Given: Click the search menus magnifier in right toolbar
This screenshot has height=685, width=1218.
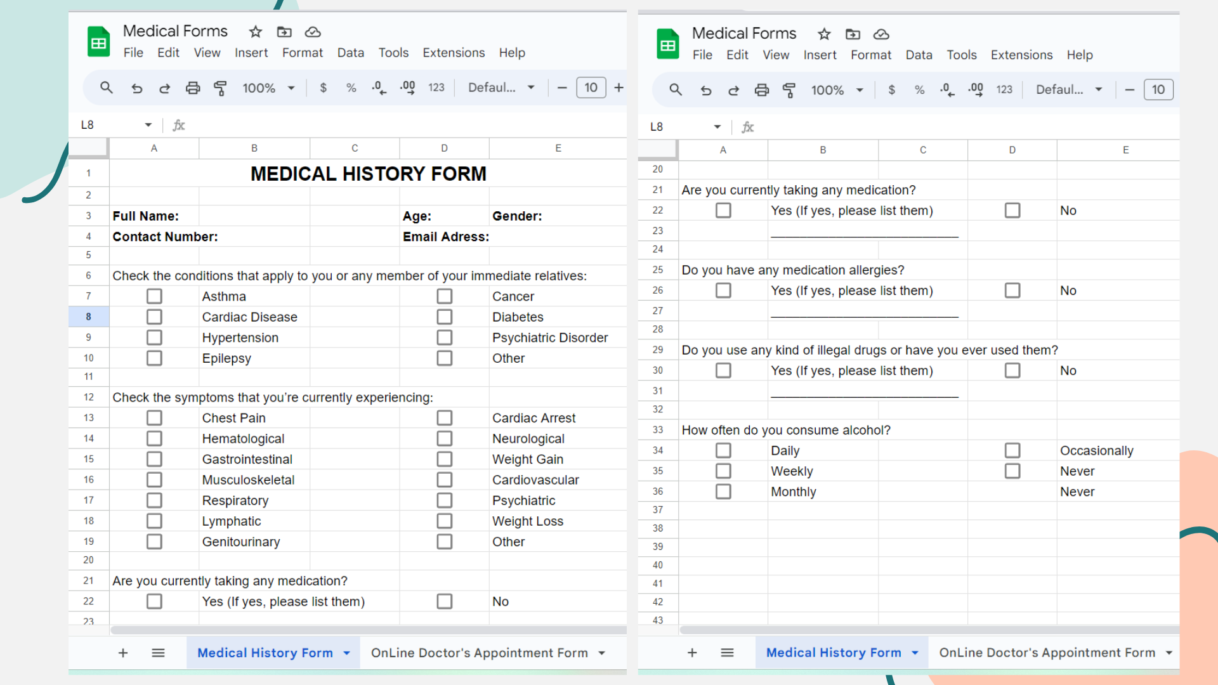Looking at the screenshot, I should pyautogui.click(x=676, y=90).
